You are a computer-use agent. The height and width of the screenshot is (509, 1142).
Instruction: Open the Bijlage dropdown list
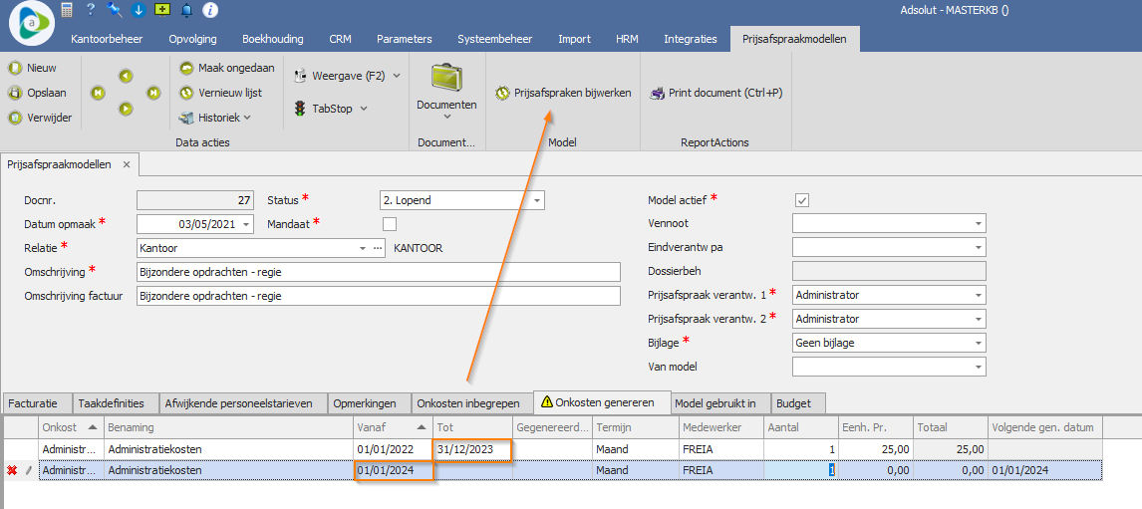[978, 343]
